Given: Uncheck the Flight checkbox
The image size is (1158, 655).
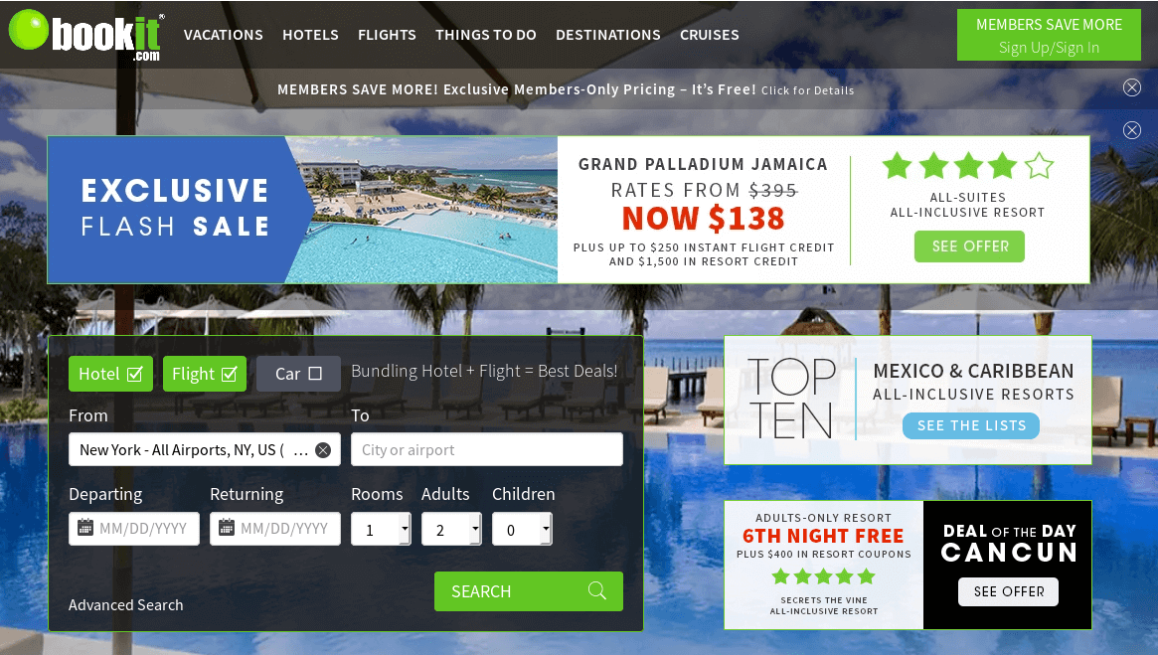Looking at the screenshot, I should [x=229, y=374].
